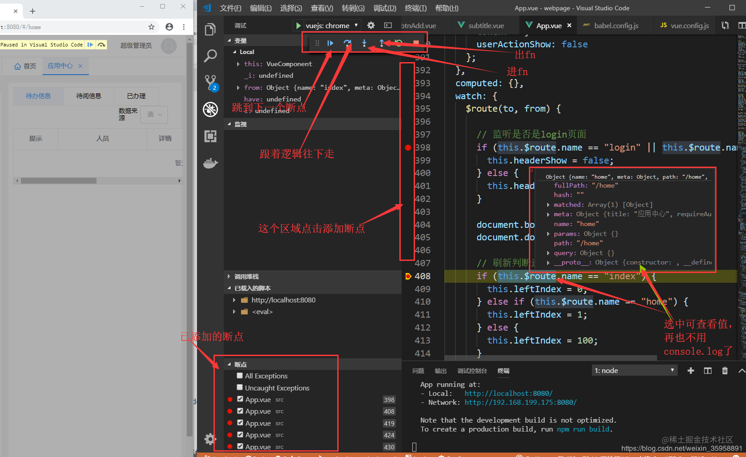Expand the <eval> script folder
This screenshot has height=457, width=746.
click(234, 312)
